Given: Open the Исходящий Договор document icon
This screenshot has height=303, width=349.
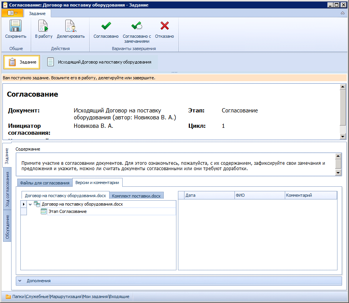Looking at the screenshot, I should (50, 62).
